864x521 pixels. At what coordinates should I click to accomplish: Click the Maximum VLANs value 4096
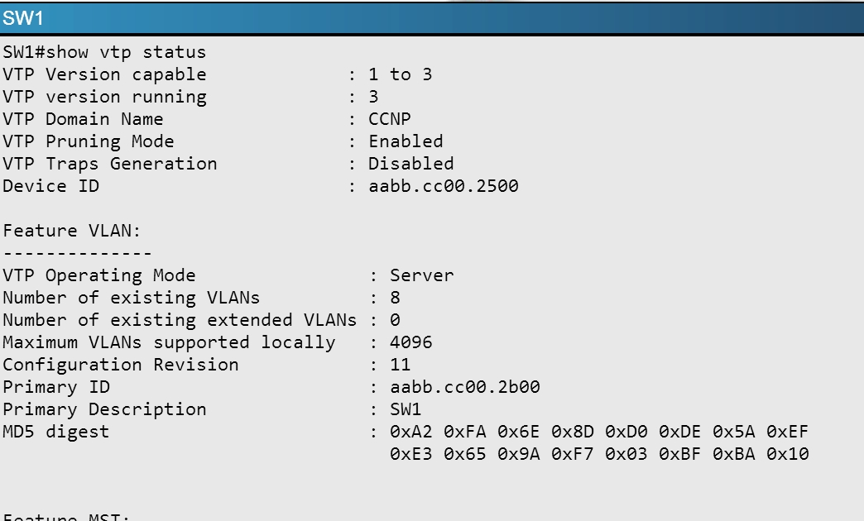(411, 342)
